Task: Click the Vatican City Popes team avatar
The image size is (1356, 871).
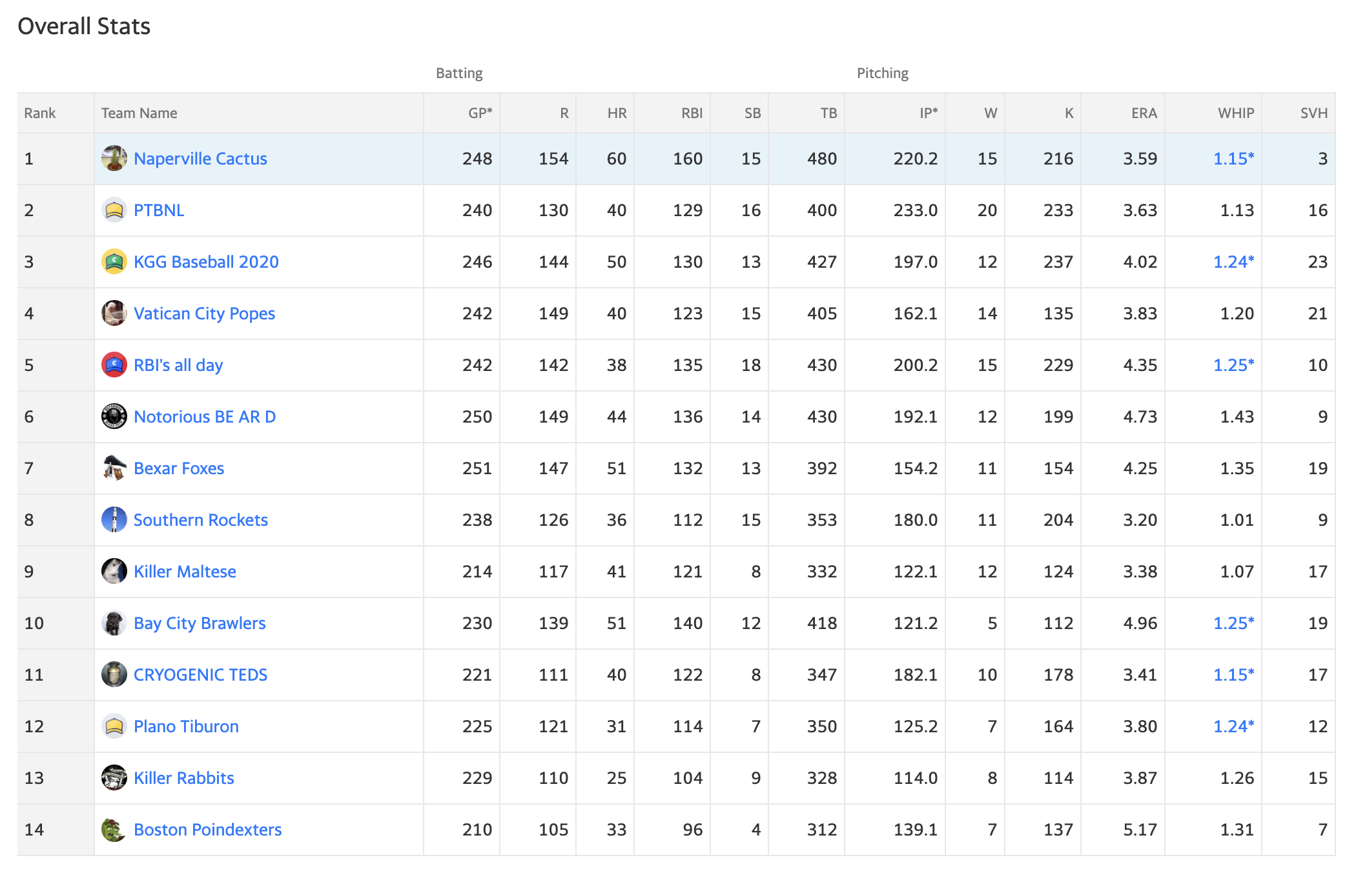Action: coord(114,314)
